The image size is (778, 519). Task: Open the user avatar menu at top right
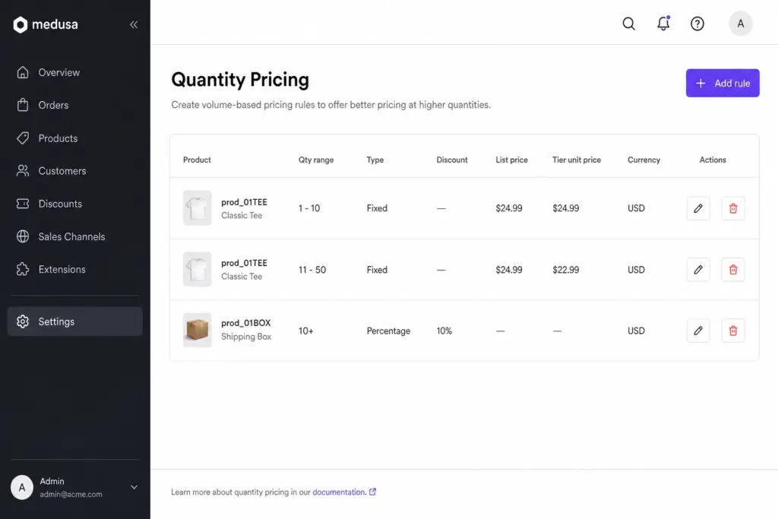point(740,24)
